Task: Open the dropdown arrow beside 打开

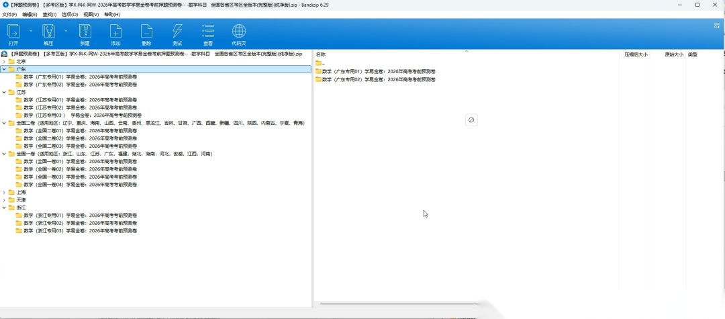Action: pos(31,30)
